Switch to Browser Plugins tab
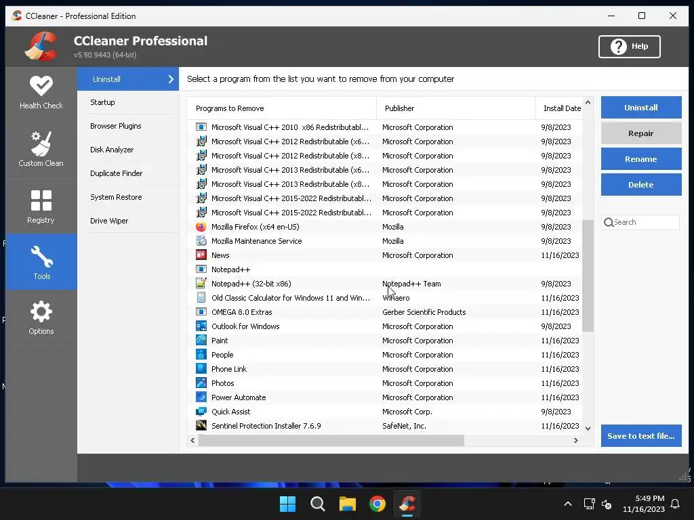694x520 pixels. pos(128,126)
